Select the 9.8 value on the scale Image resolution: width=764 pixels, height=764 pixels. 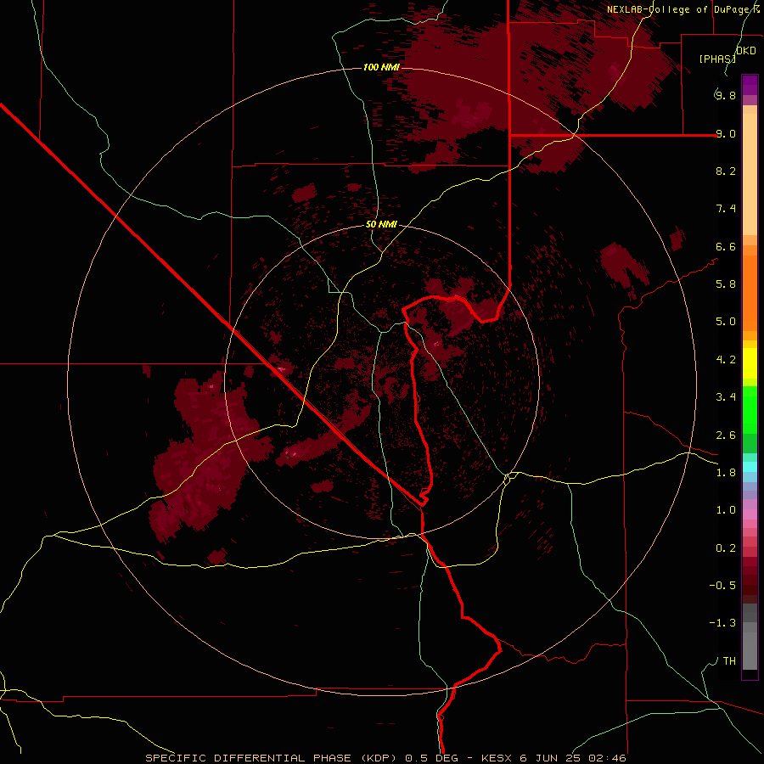click(726, 95)
